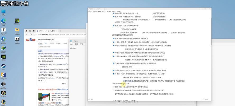
Task: Switch Typora to source code mode
Action: (x=92, y=100)
